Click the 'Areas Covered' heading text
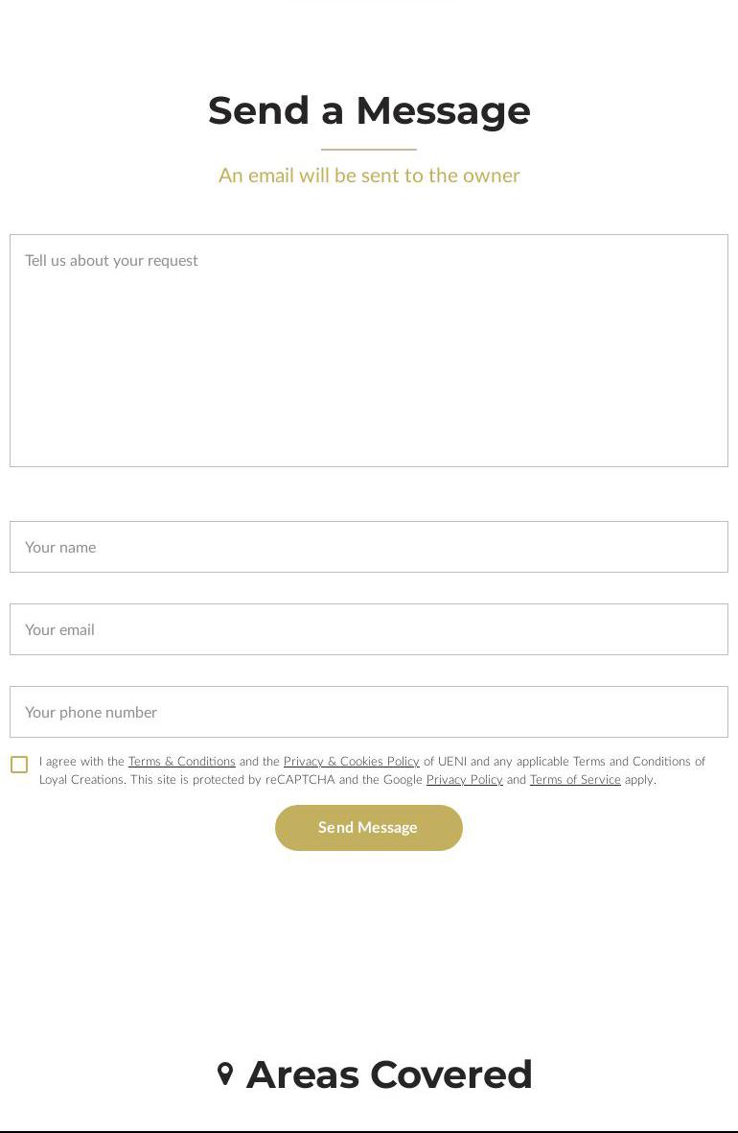Viewport: 738px width, 1133px height. [x=389, y=1074]
